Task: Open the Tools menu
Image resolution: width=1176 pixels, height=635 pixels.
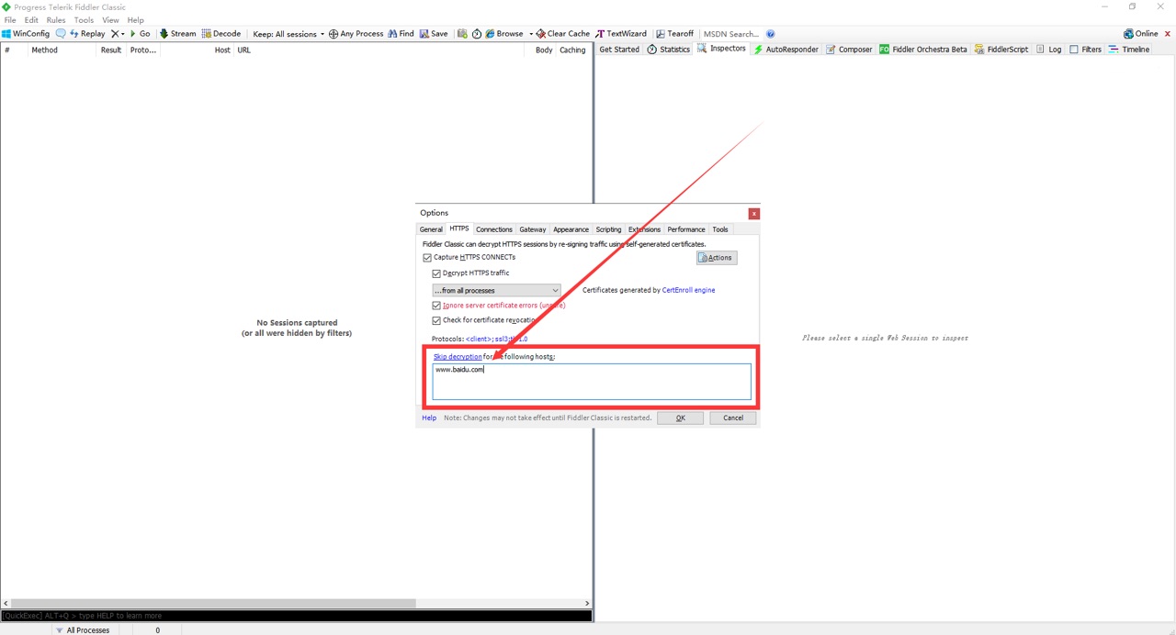Action: pyautogui.click(x=84, y=19)
